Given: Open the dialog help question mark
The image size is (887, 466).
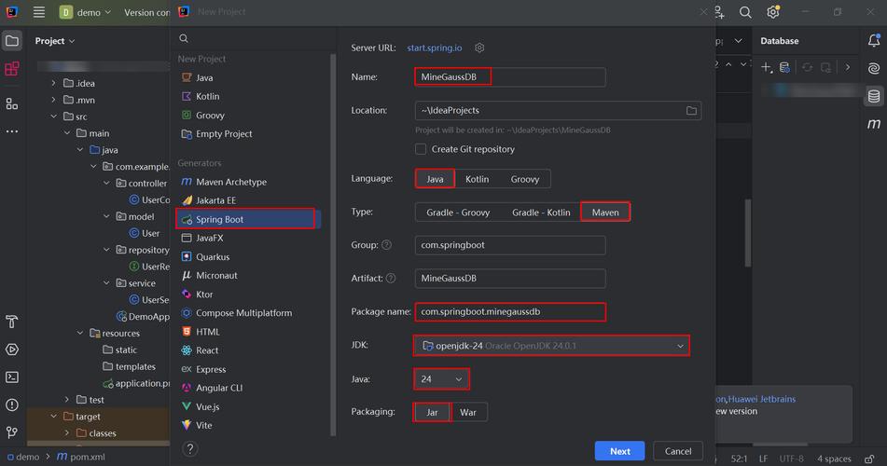Looking at the screenshot, I should [x=190, y=449].
